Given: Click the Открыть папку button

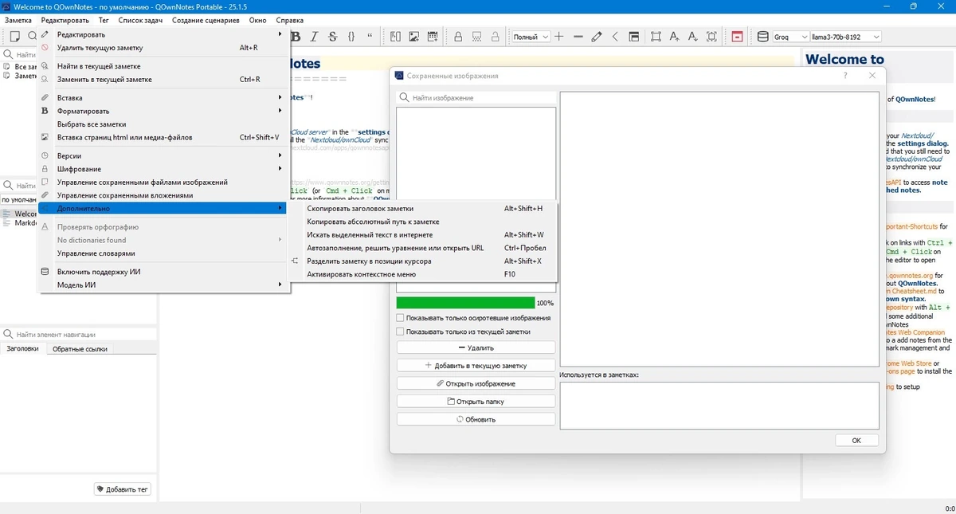Looking at the screenshot, I should 476,402.
